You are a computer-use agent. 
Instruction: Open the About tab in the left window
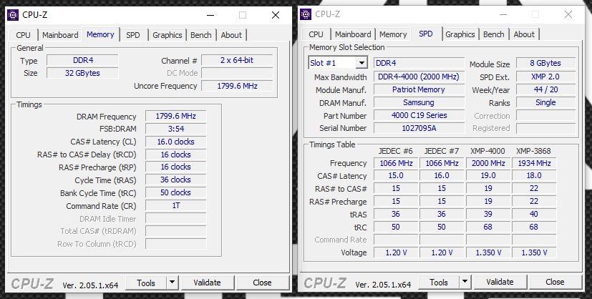231,35
